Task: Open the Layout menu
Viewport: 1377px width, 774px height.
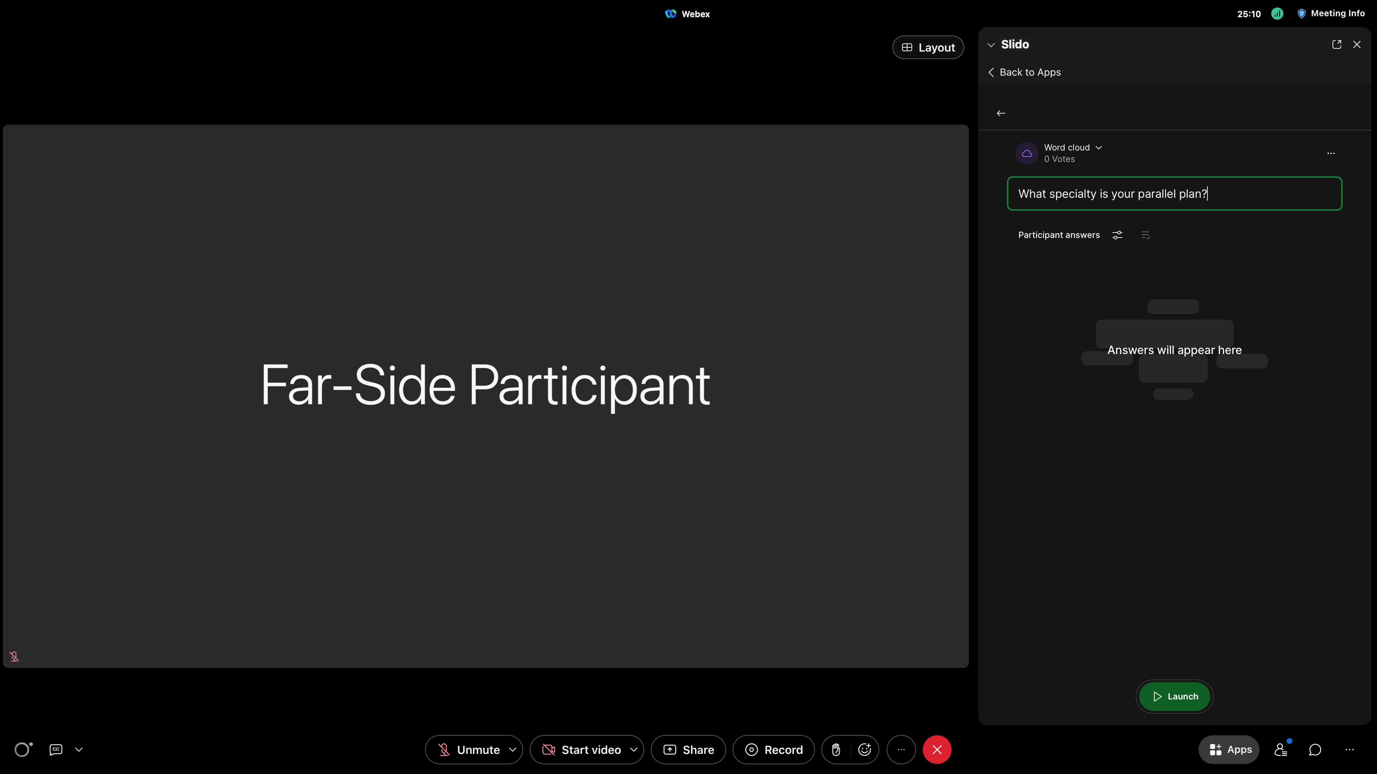Action: point(927,47)
